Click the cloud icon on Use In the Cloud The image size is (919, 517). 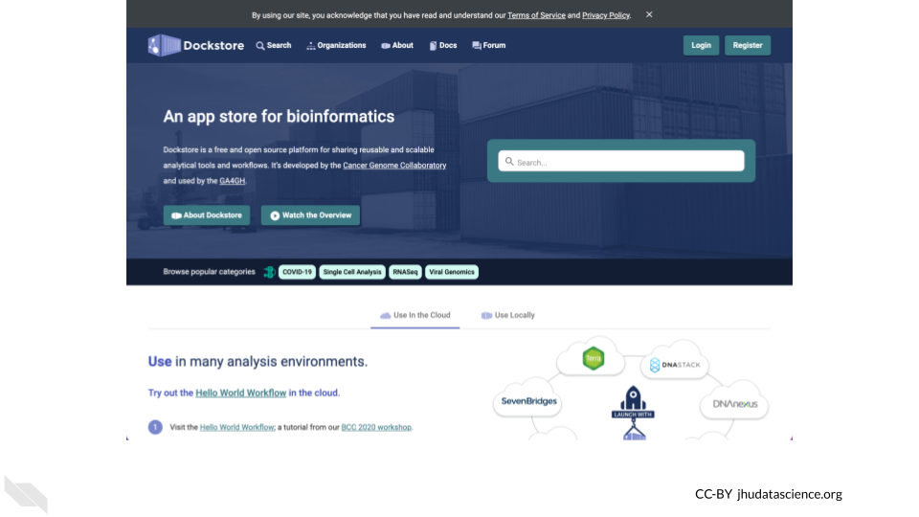coord(385,315)
